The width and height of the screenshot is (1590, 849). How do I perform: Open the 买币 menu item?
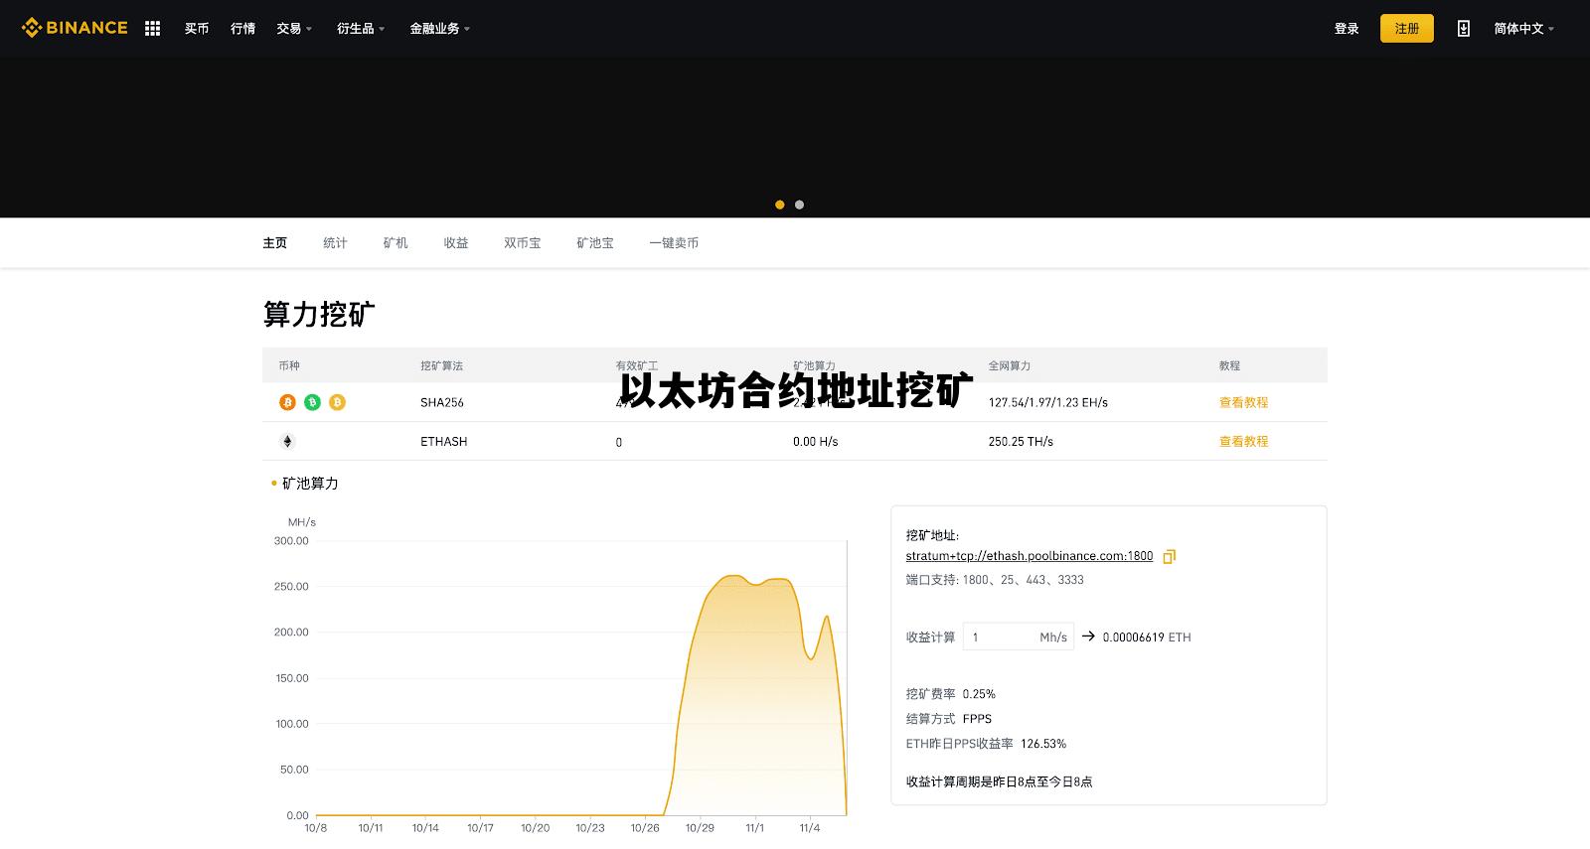pos(197,28)
